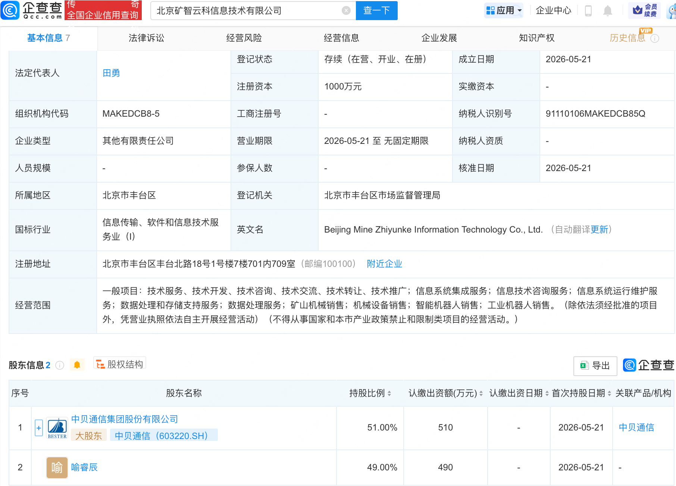The width and height of the screenshot is (676, 486).
Task: Click info icon next to 股东信息
Action: [x=60, y=365]
